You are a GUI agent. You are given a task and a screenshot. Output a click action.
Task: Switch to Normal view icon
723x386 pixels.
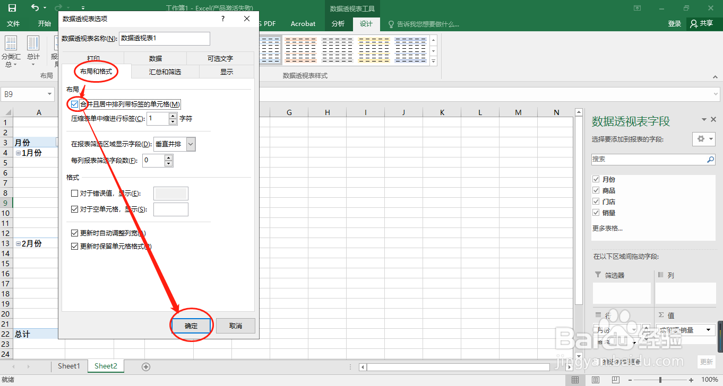pos(575,380)
